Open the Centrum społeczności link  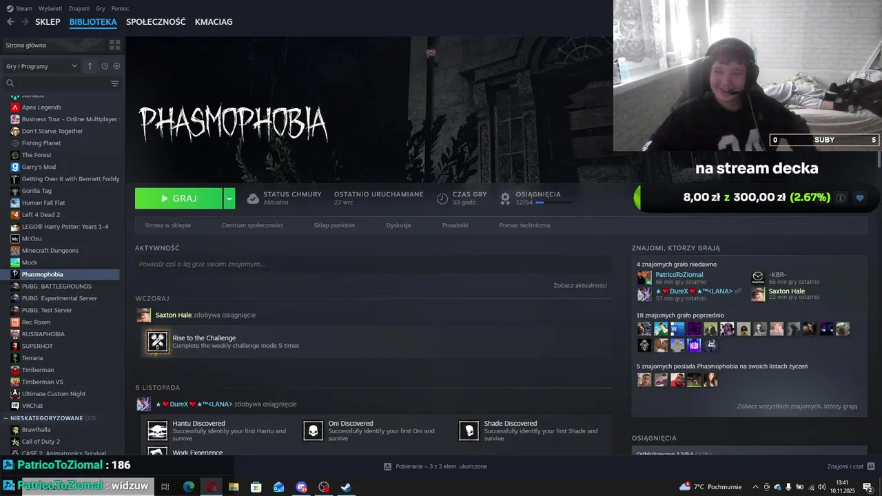[252, 225]
